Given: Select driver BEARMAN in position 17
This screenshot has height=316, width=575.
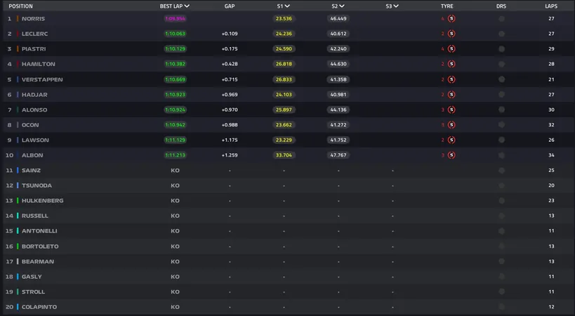Looking at the screenshot, I should tap(38, 261).
